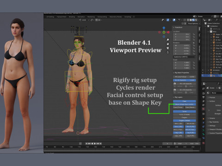
Task: Add a new workspace with plus icon
Action: [x=134, y=17]
